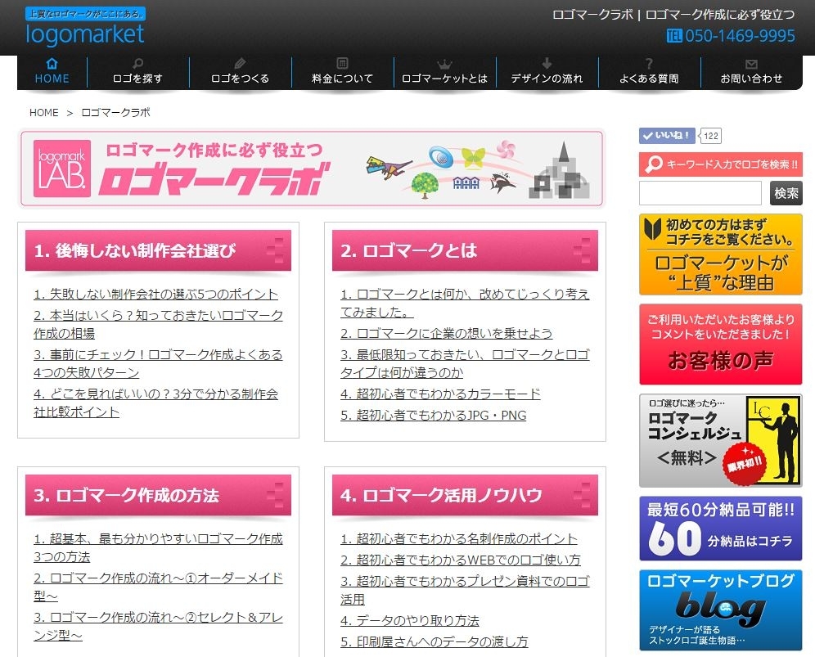Click the crown icon above ロゴマーケットとは
Viewport: 815px width, 657px height.
(444, 64)
